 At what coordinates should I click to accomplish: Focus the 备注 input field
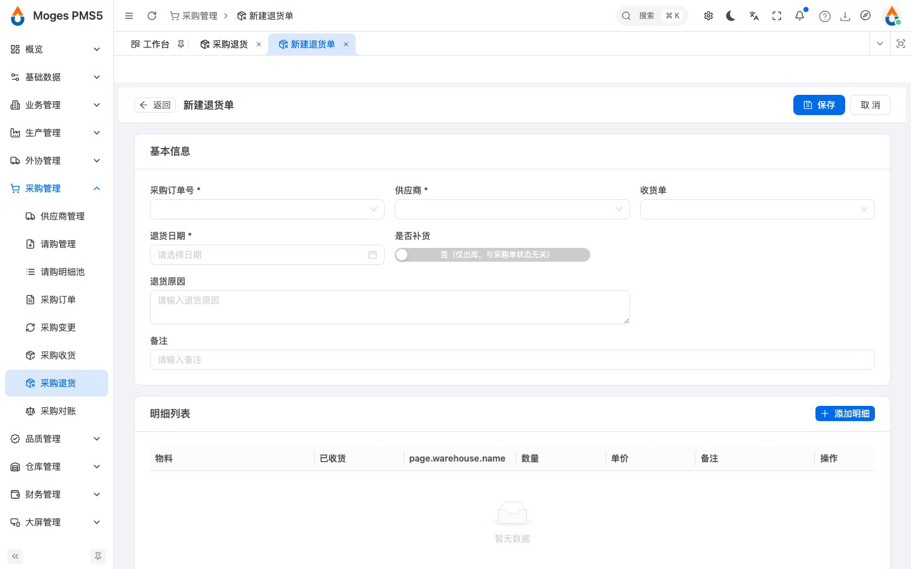512,360
